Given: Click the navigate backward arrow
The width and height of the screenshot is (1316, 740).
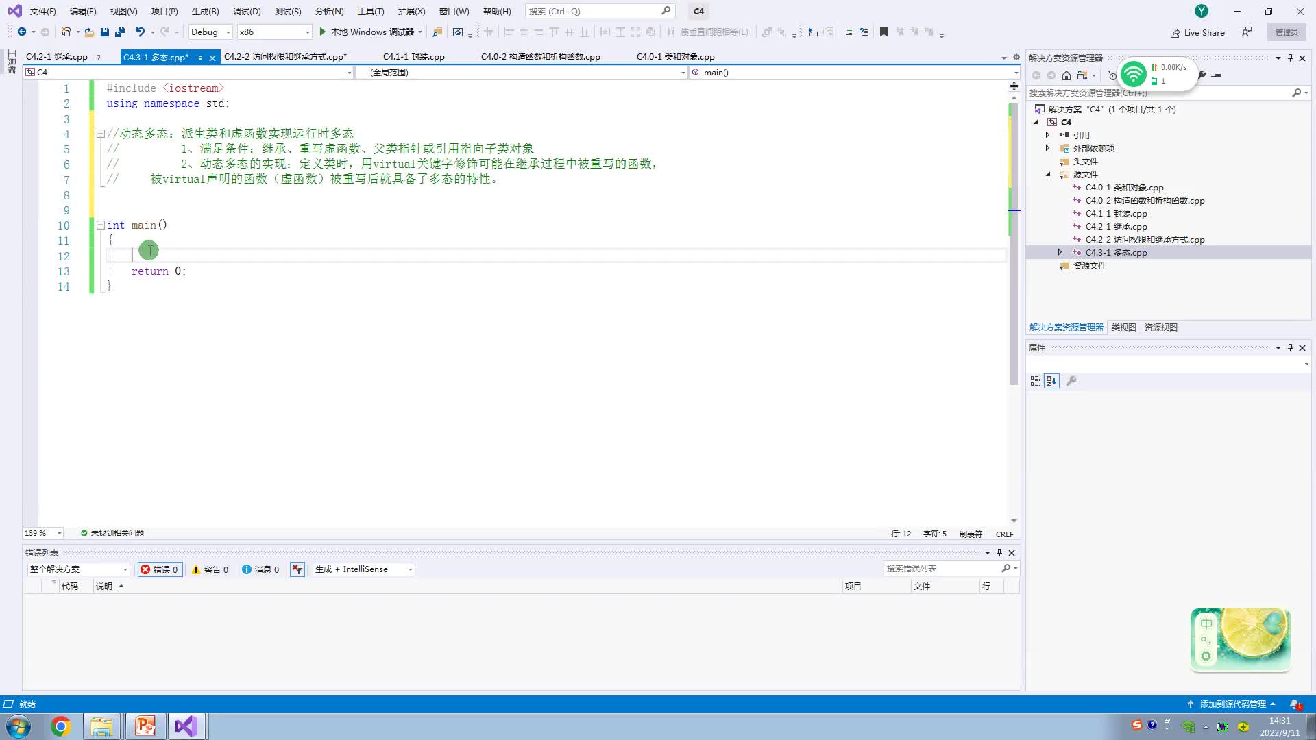Looking at the screenshot, I should point(22,32).
